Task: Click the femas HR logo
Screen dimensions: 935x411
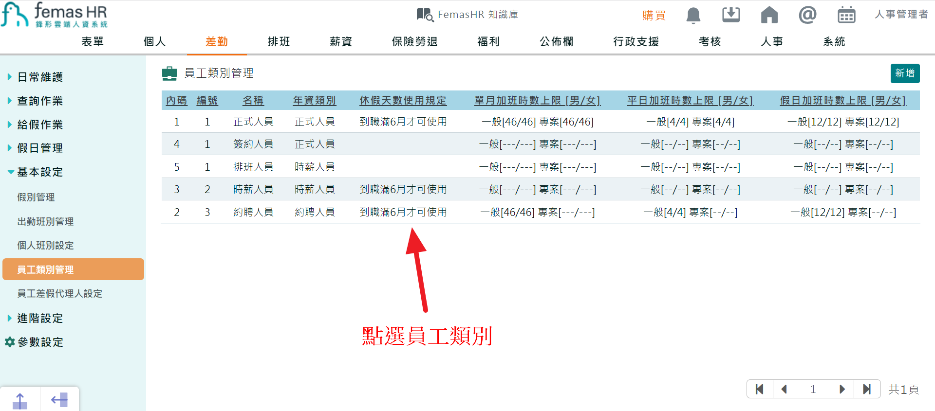Action: click(x=54, y=15)
